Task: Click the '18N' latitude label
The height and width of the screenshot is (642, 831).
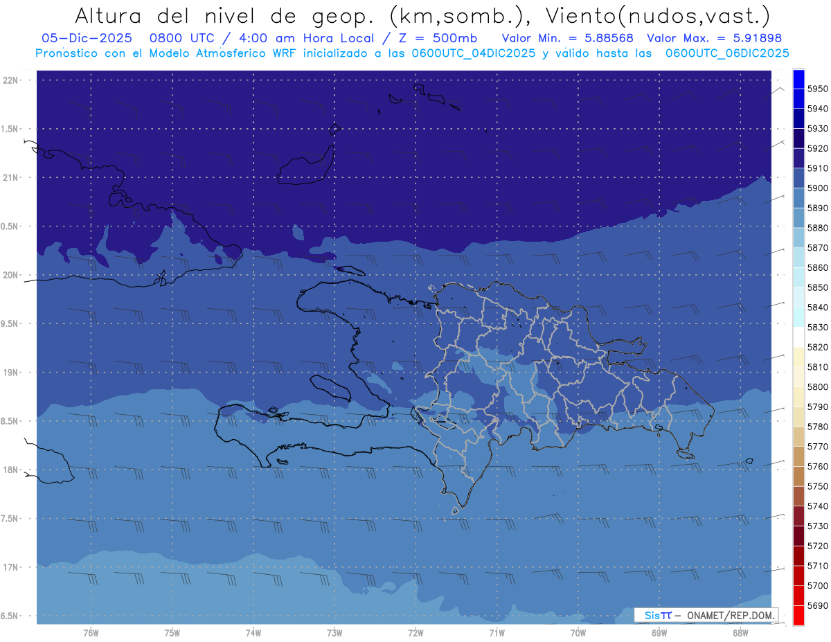Action: [11, 470]
